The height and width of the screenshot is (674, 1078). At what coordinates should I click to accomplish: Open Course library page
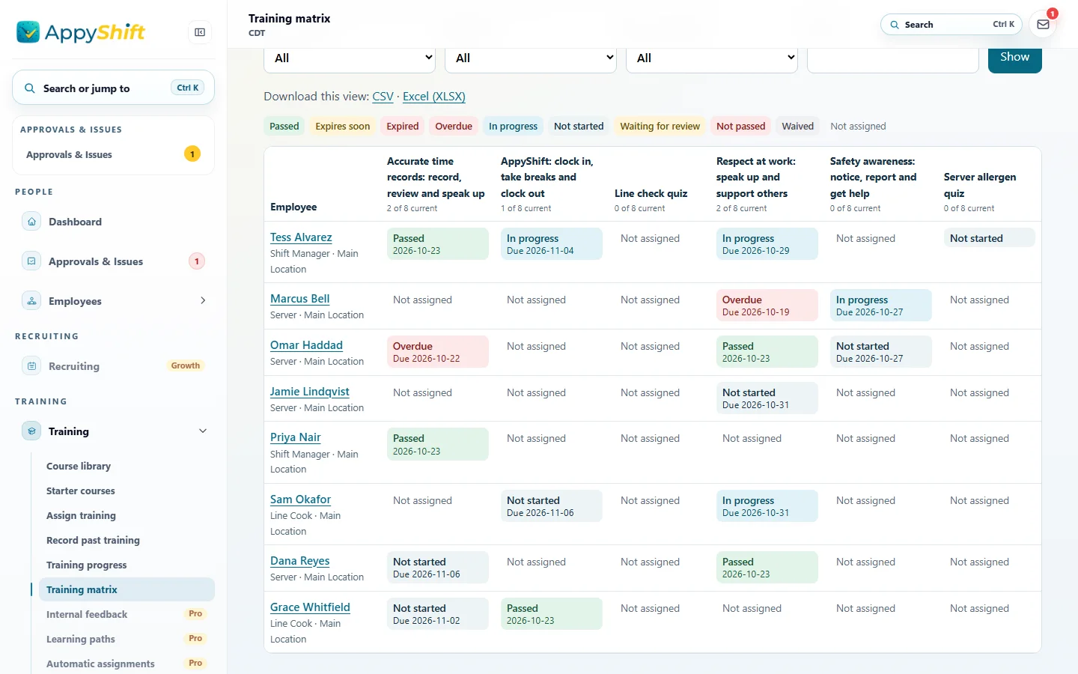coord(79,466)
